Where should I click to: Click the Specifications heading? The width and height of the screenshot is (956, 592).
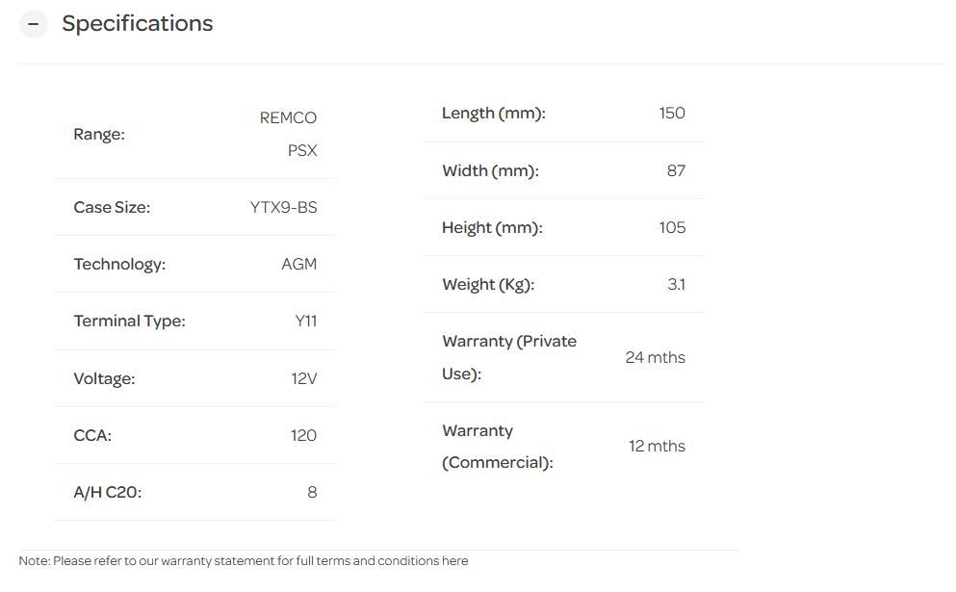138,24
